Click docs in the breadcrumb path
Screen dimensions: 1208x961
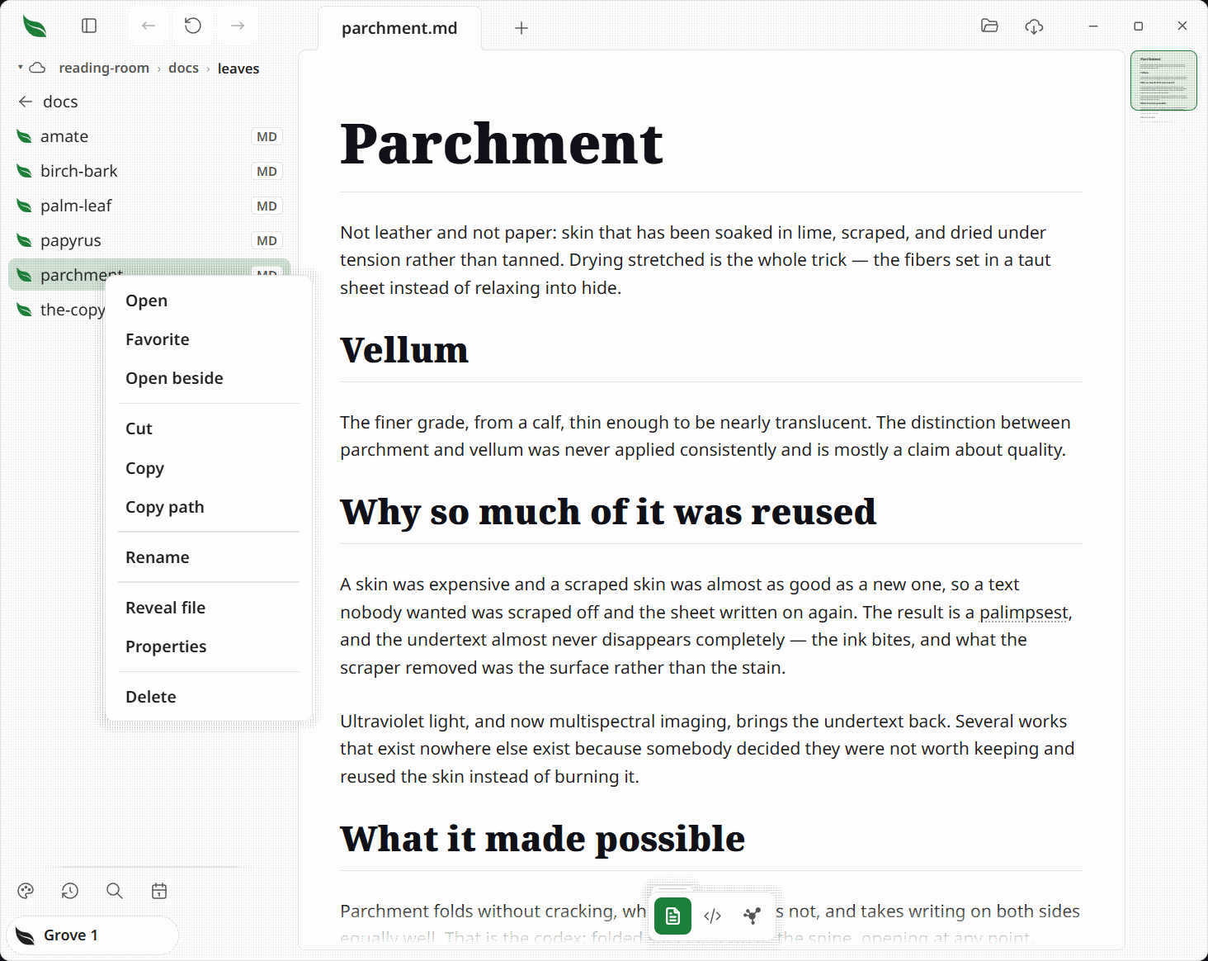tap(183, 68)
